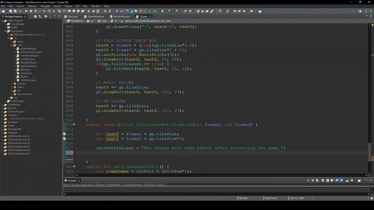Click the editor horizontal scrollbar

[221, 175]
